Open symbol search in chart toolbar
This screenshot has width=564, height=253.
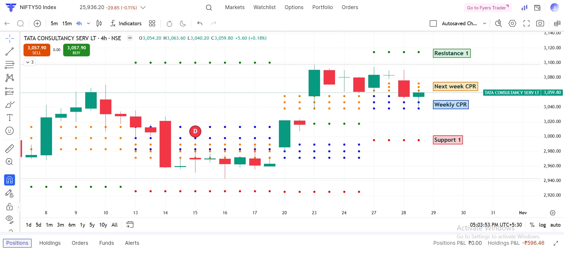(21, 23)
